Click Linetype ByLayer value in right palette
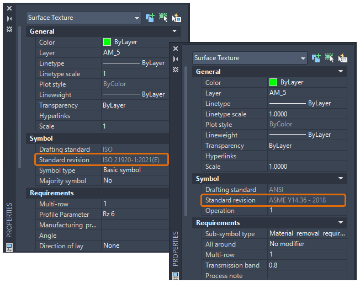 (307, 103)
